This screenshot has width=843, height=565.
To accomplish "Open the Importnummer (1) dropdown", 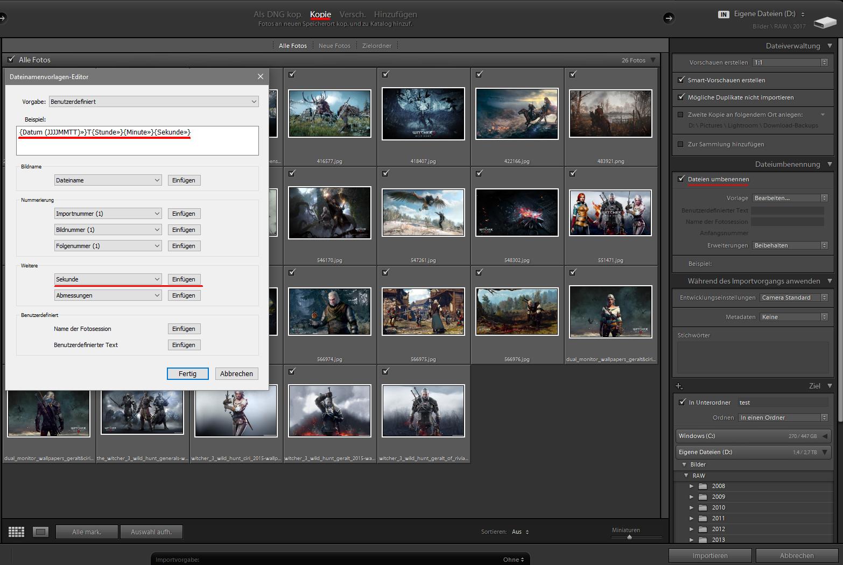I will (x=108, y=214).
